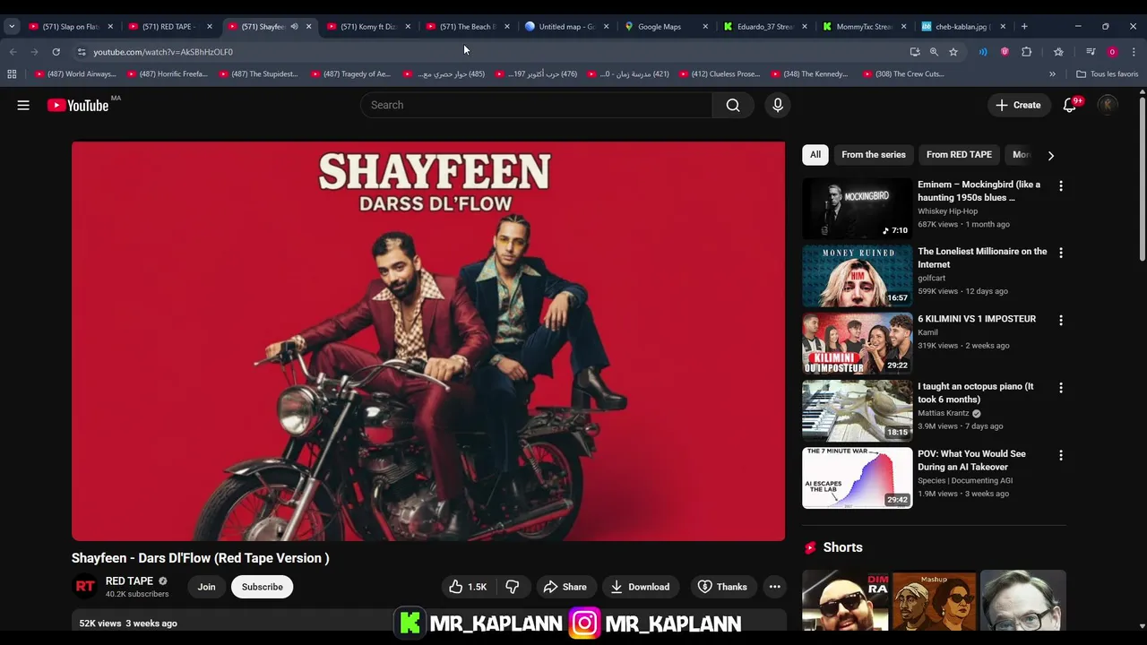Click the Thanks button
Image resolution: width=1147 pixels, height=645 pixels.
tap(722, 587)
